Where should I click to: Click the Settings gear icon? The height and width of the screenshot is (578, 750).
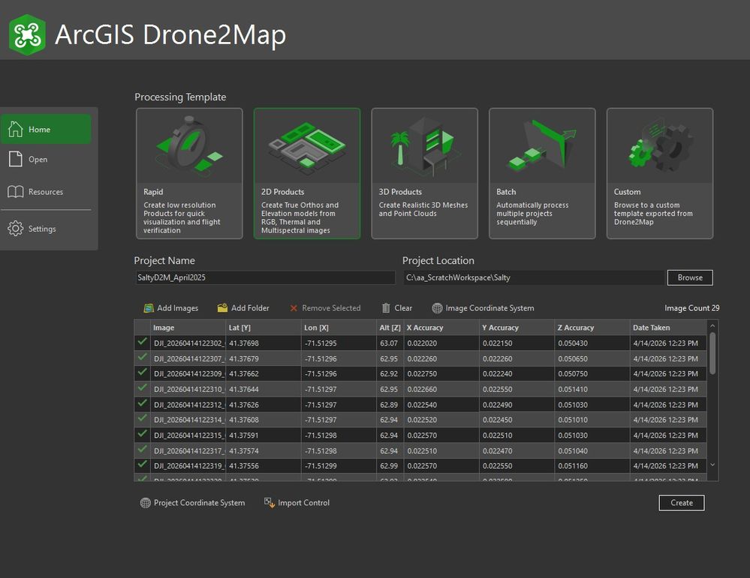(x=15, y=229)
